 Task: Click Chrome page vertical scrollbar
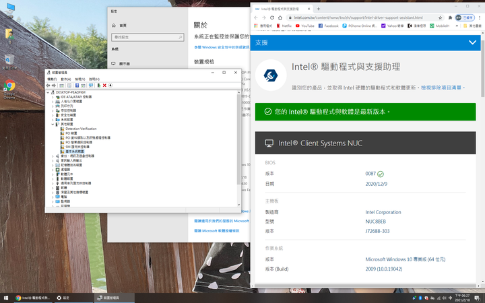coord(482,69)
